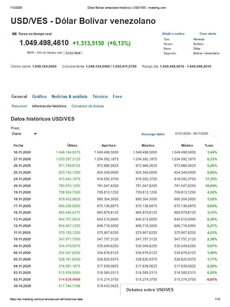
Task: Open the Plazo Diario dropdown
Action: 24,134
